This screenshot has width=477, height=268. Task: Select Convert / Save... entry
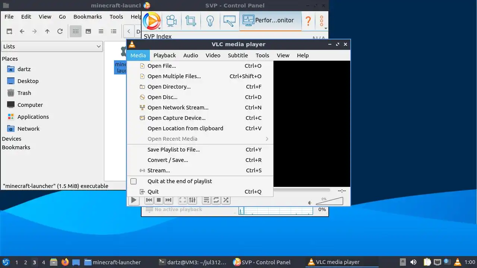point(200,160)
